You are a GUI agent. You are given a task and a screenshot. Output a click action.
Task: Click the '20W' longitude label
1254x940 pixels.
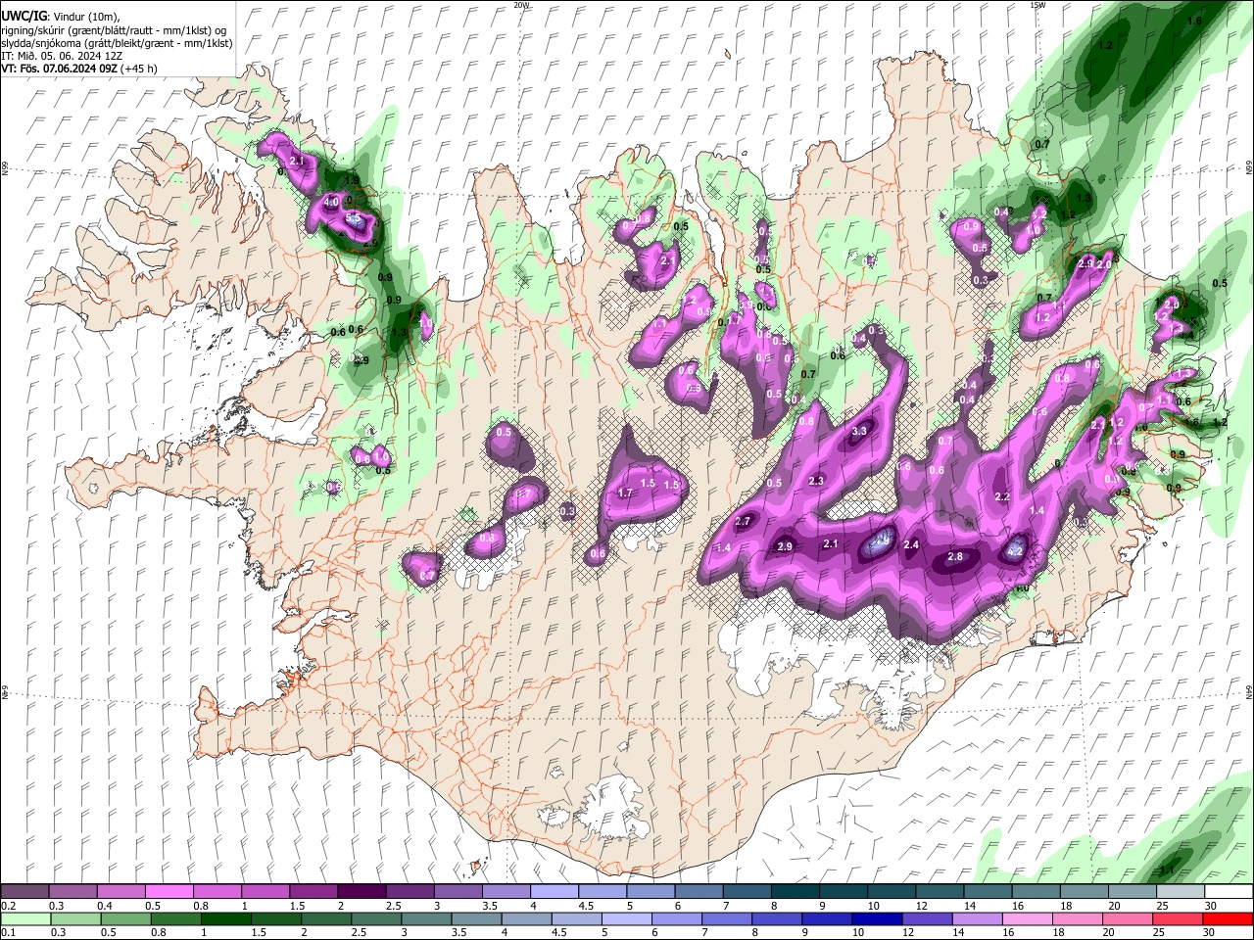[x=521, y=5]
